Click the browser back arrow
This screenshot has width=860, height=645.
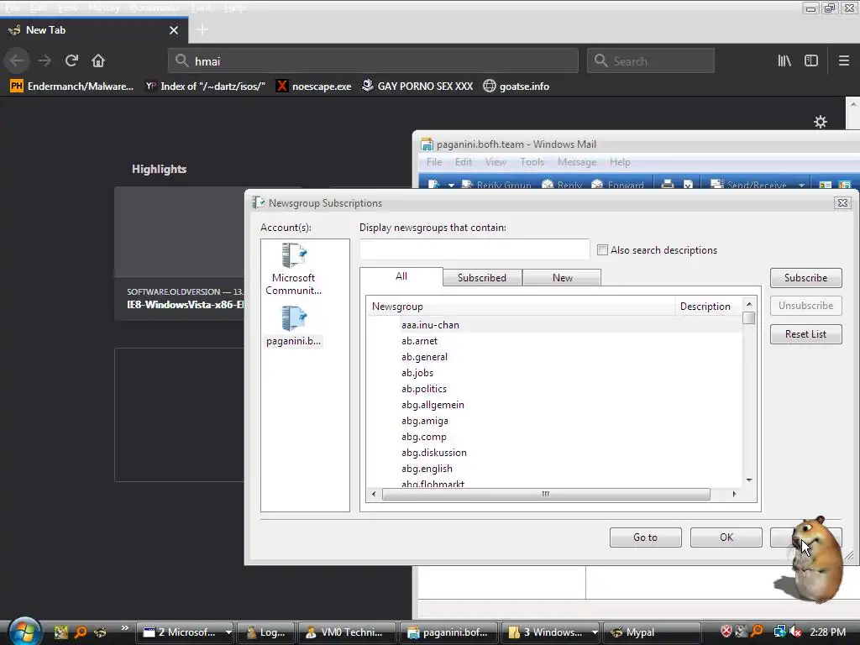tap(17, 60)
